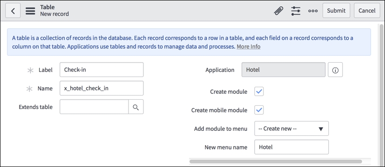
Task: Open the personalize form sliders icon
Action: click(x=296, y=11)
